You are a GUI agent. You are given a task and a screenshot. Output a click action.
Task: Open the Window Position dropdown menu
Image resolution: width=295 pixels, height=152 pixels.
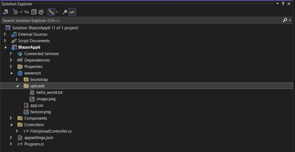(x=277, y=4)
